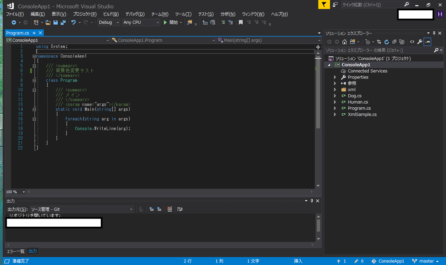This screenshot has height=265, width=446.
Task: Expand the xml folder node
Action: click(335, 90)
